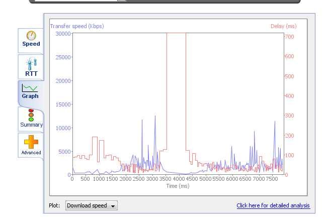Click the 4000 tick on time axis

pos(179,179)
